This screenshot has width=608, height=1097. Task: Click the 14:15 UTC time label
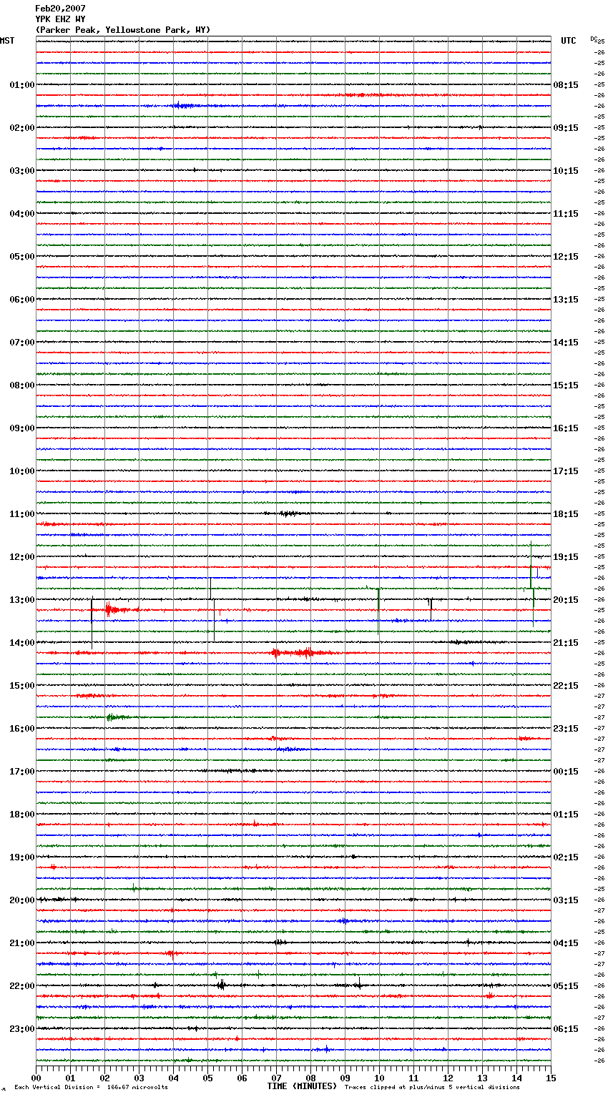(x=566, y=343)
